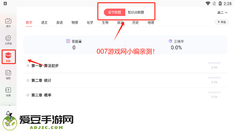Click 第三章 概率 progress bar
234x131 pixels.
click(x=214, y=92)
